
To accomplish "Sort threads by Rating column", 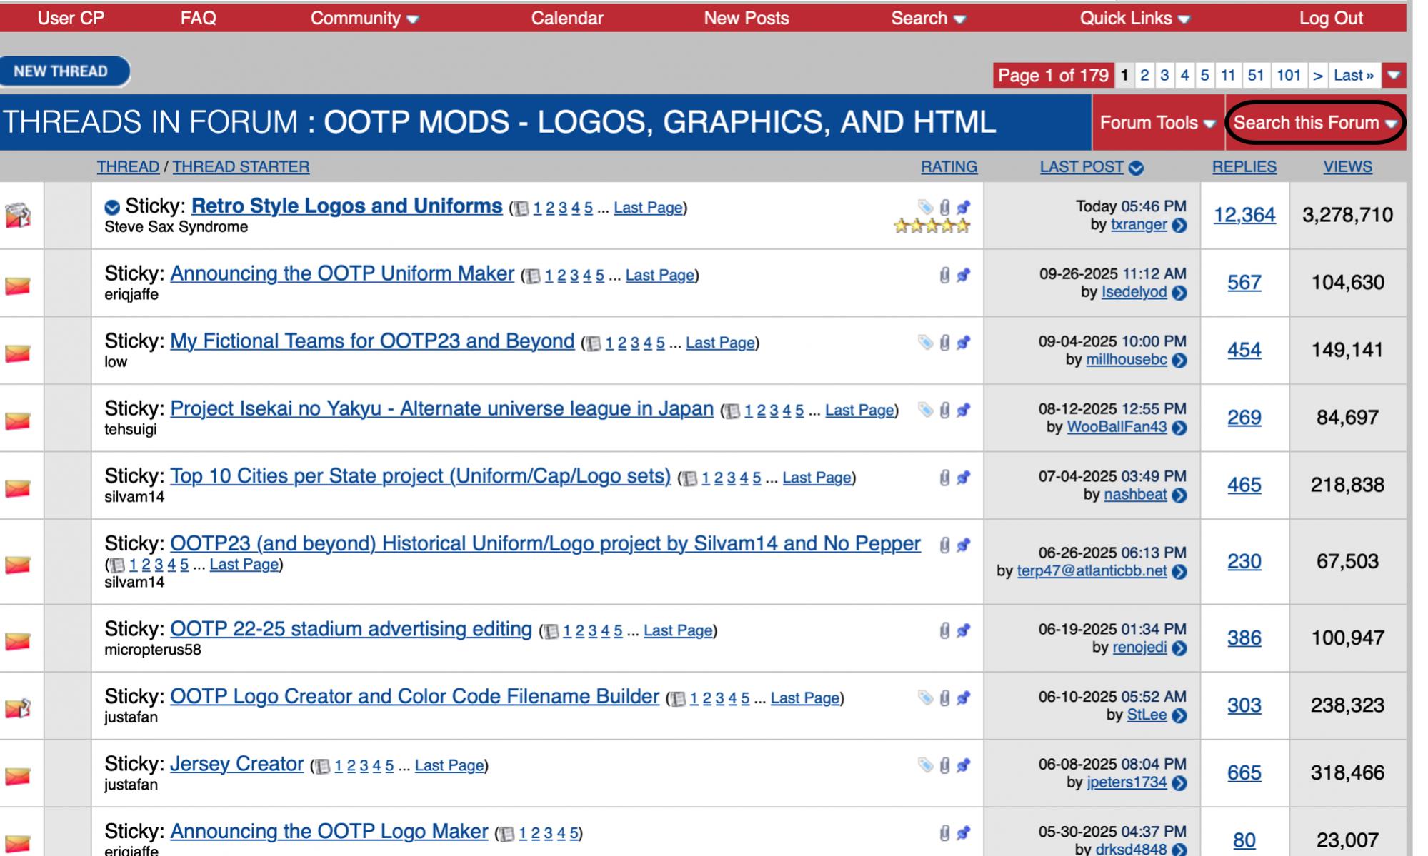I will click(948, 166).
